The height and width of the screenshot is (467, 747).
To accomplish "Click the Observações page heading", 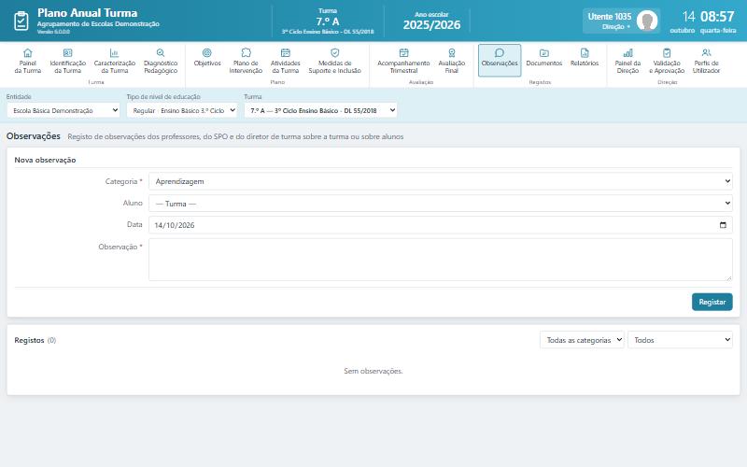I will pos(34,135).
